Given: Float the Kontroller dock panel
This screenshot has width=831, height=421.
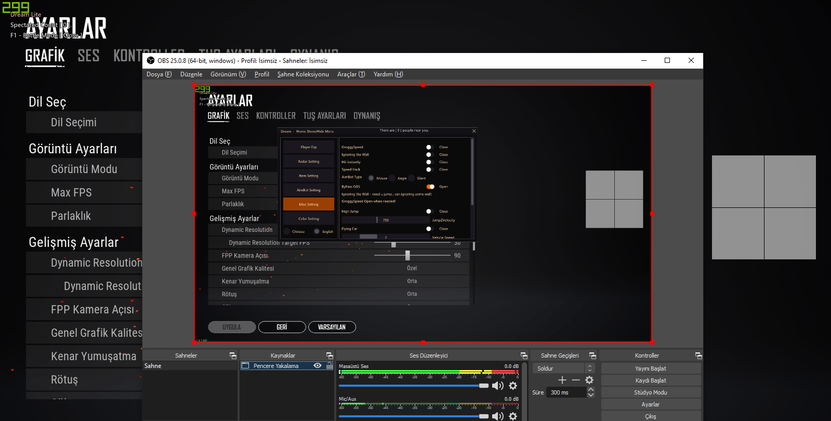Looking at the screenshot, I should 698,356.
